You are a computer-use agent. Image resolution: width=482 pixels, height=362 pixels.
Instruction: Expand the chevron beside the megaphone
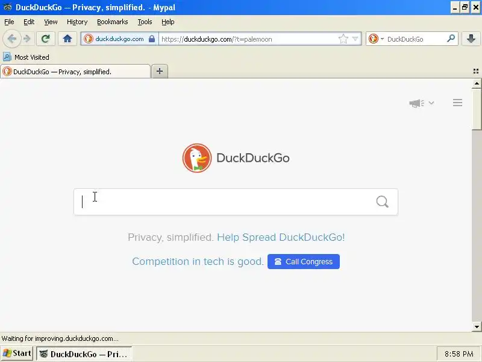431,103
